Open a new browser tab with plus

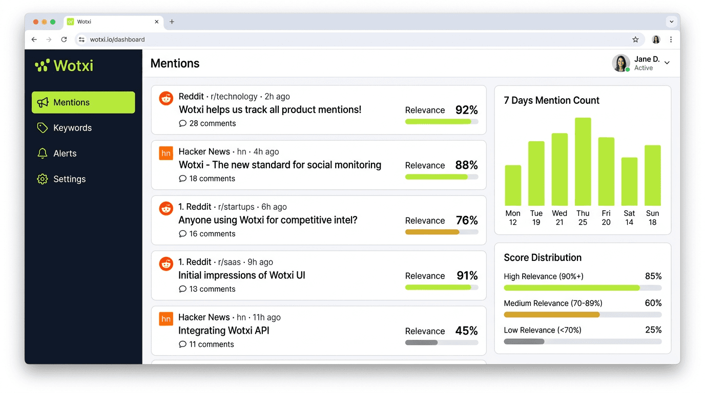(x=172, y=21)
